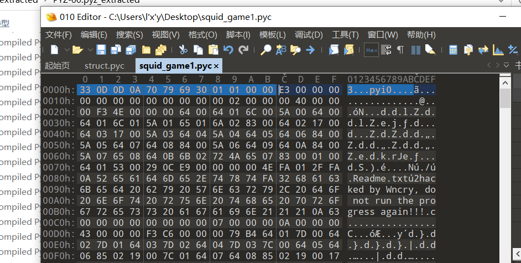The height and width of the screenshot is (263, 521).
Task: Open the 窗口(W) menu
Action: [x=383, y=35]
